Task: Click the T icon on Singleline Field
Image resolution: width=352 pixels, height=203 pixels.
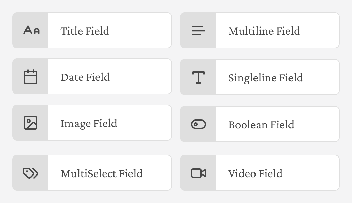Action: click(199, 77)
